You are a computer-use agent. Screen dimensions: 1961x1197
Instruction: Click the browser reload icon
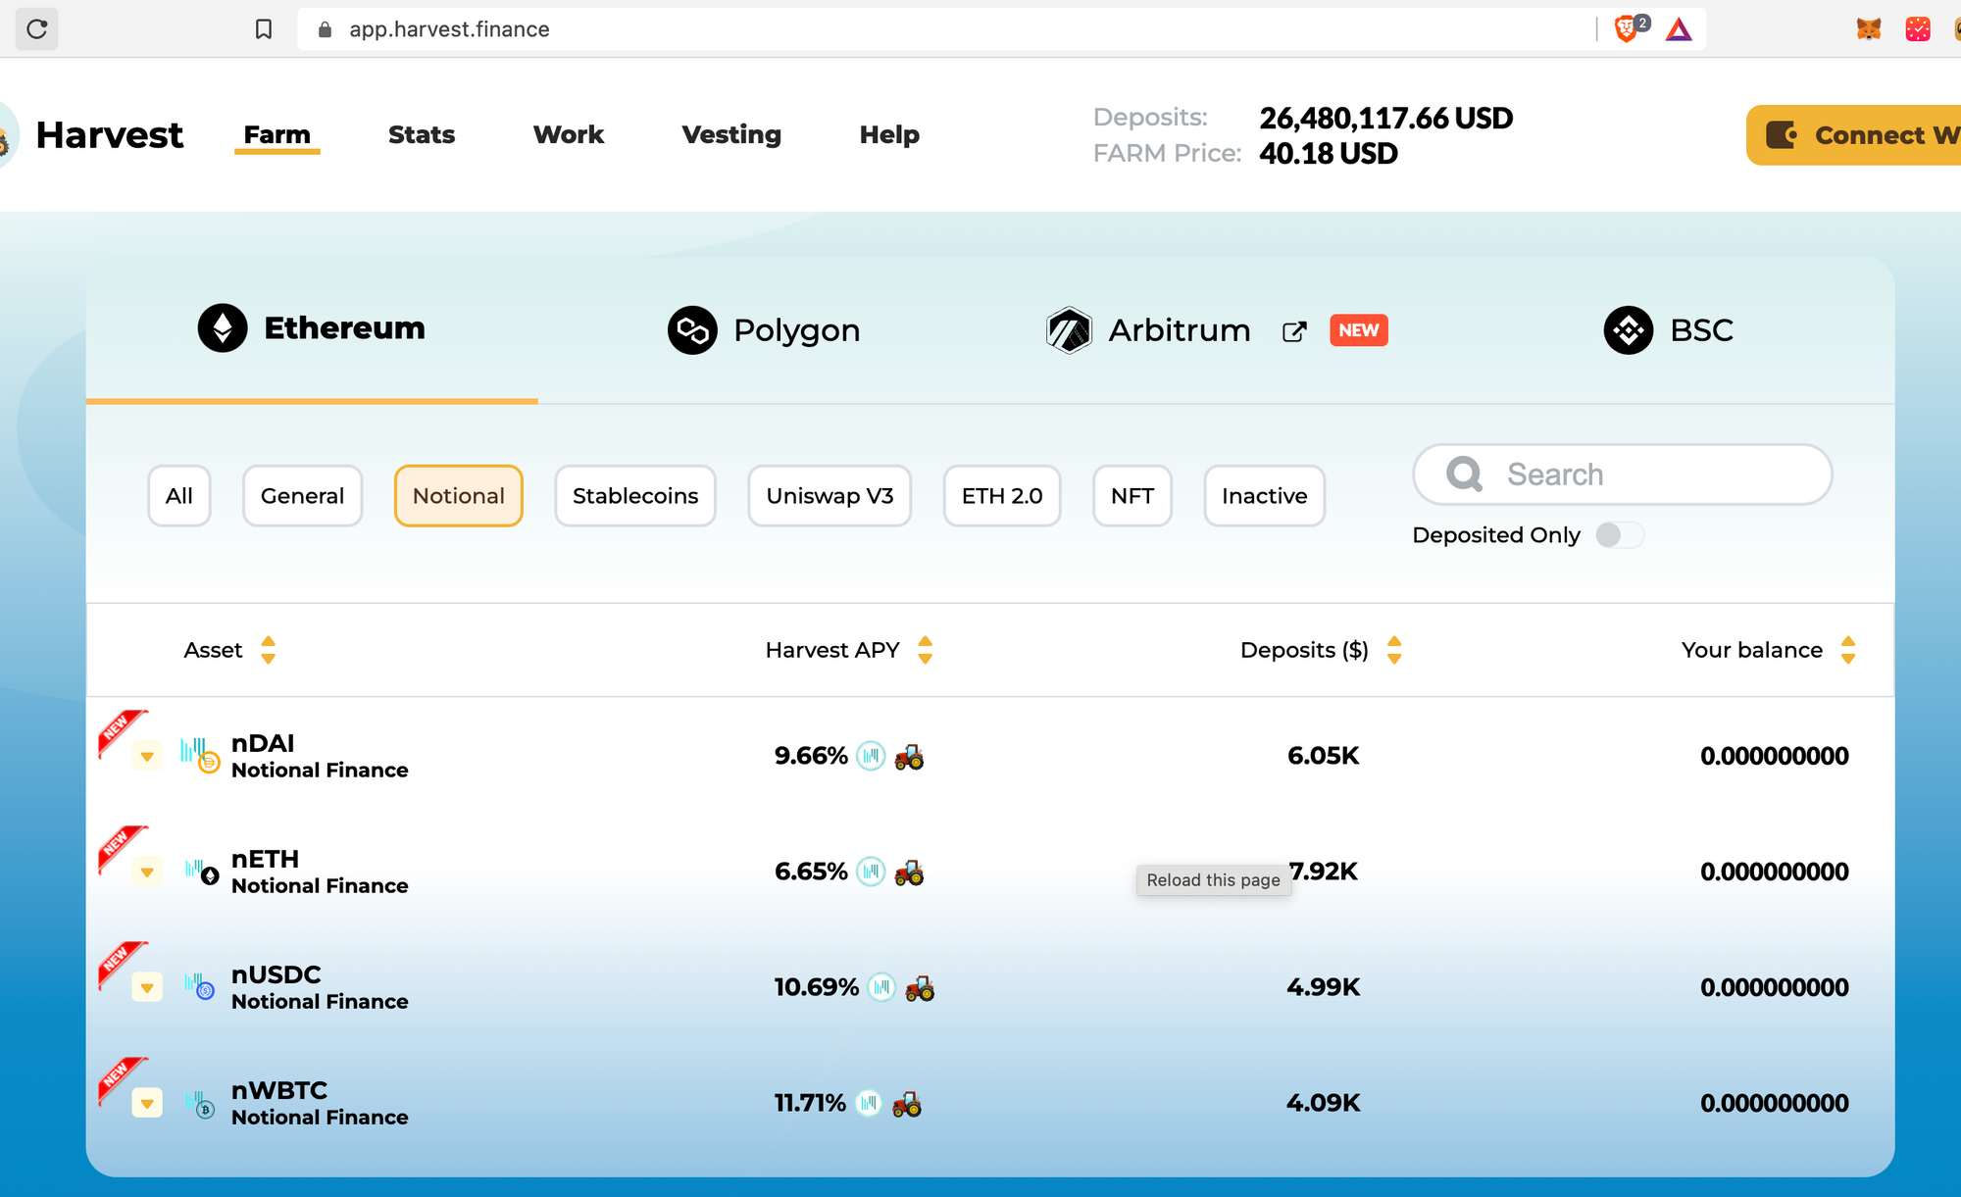click(x=37, y=29)
